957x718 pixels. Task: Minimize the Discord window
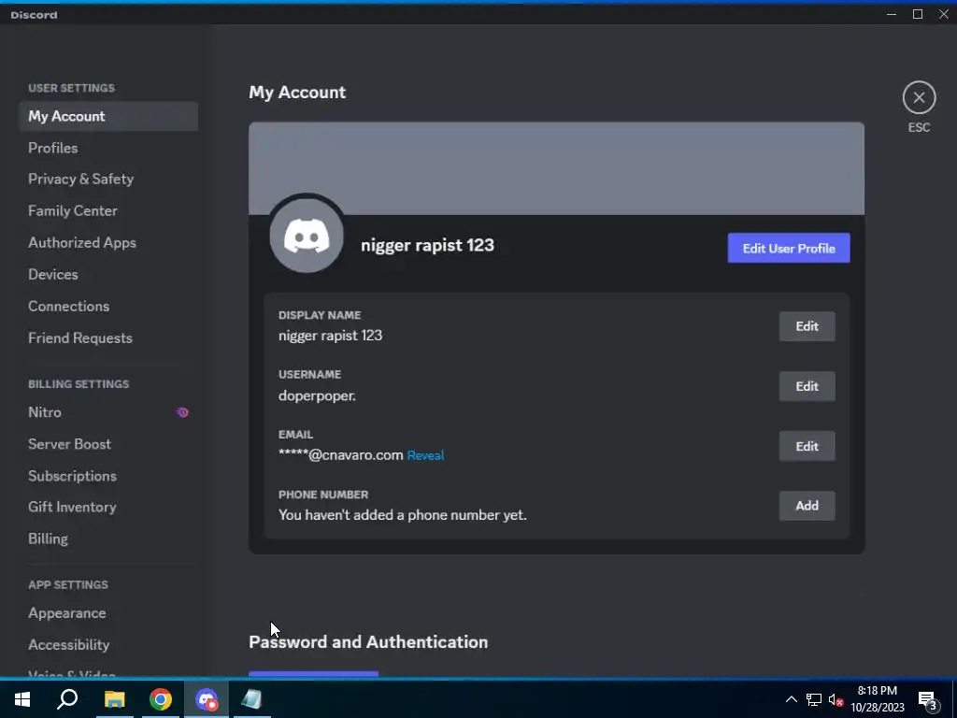(x=892, y=14)
